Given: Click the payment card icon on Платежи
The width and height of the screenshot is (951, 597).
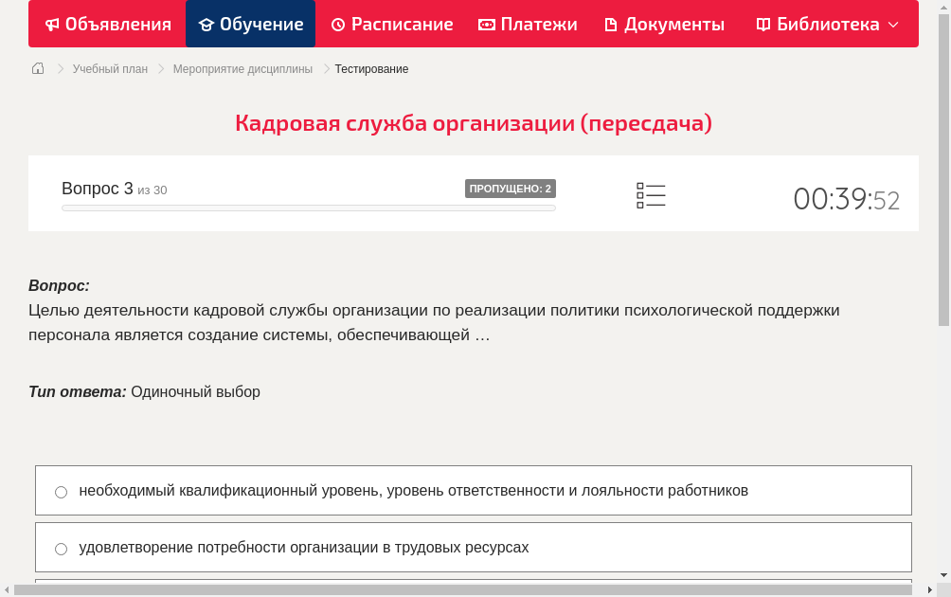Looking at the screenshot, I should coord(485,24).
